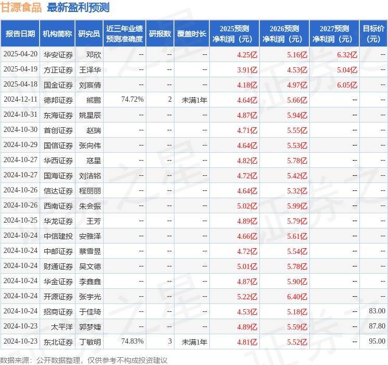The width and height of the screenshot is (388, 365).
Task: Click the 近三年业绩预测准确度 column header
Action: pyautogui.click(x=124, y=34)
